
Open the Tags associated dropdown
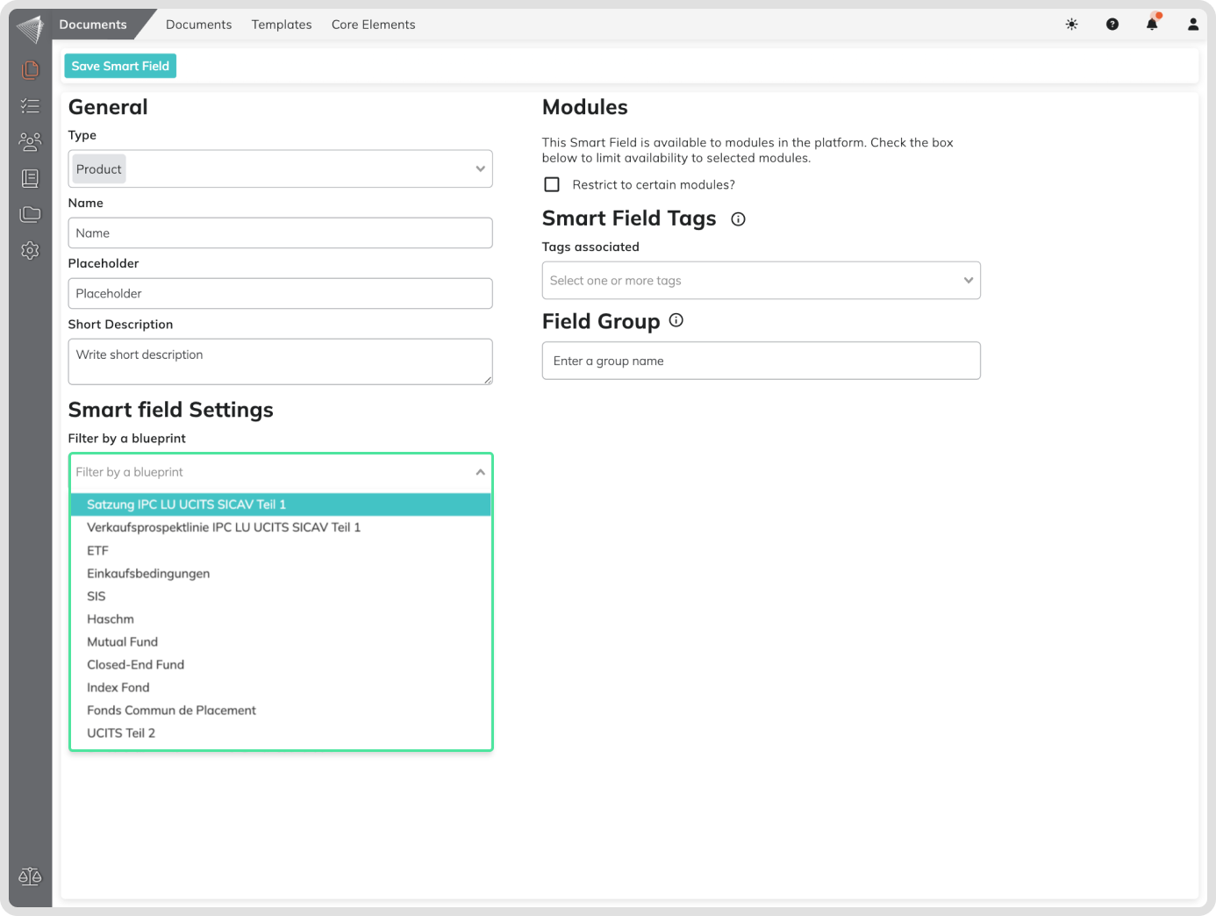(761, 281)
